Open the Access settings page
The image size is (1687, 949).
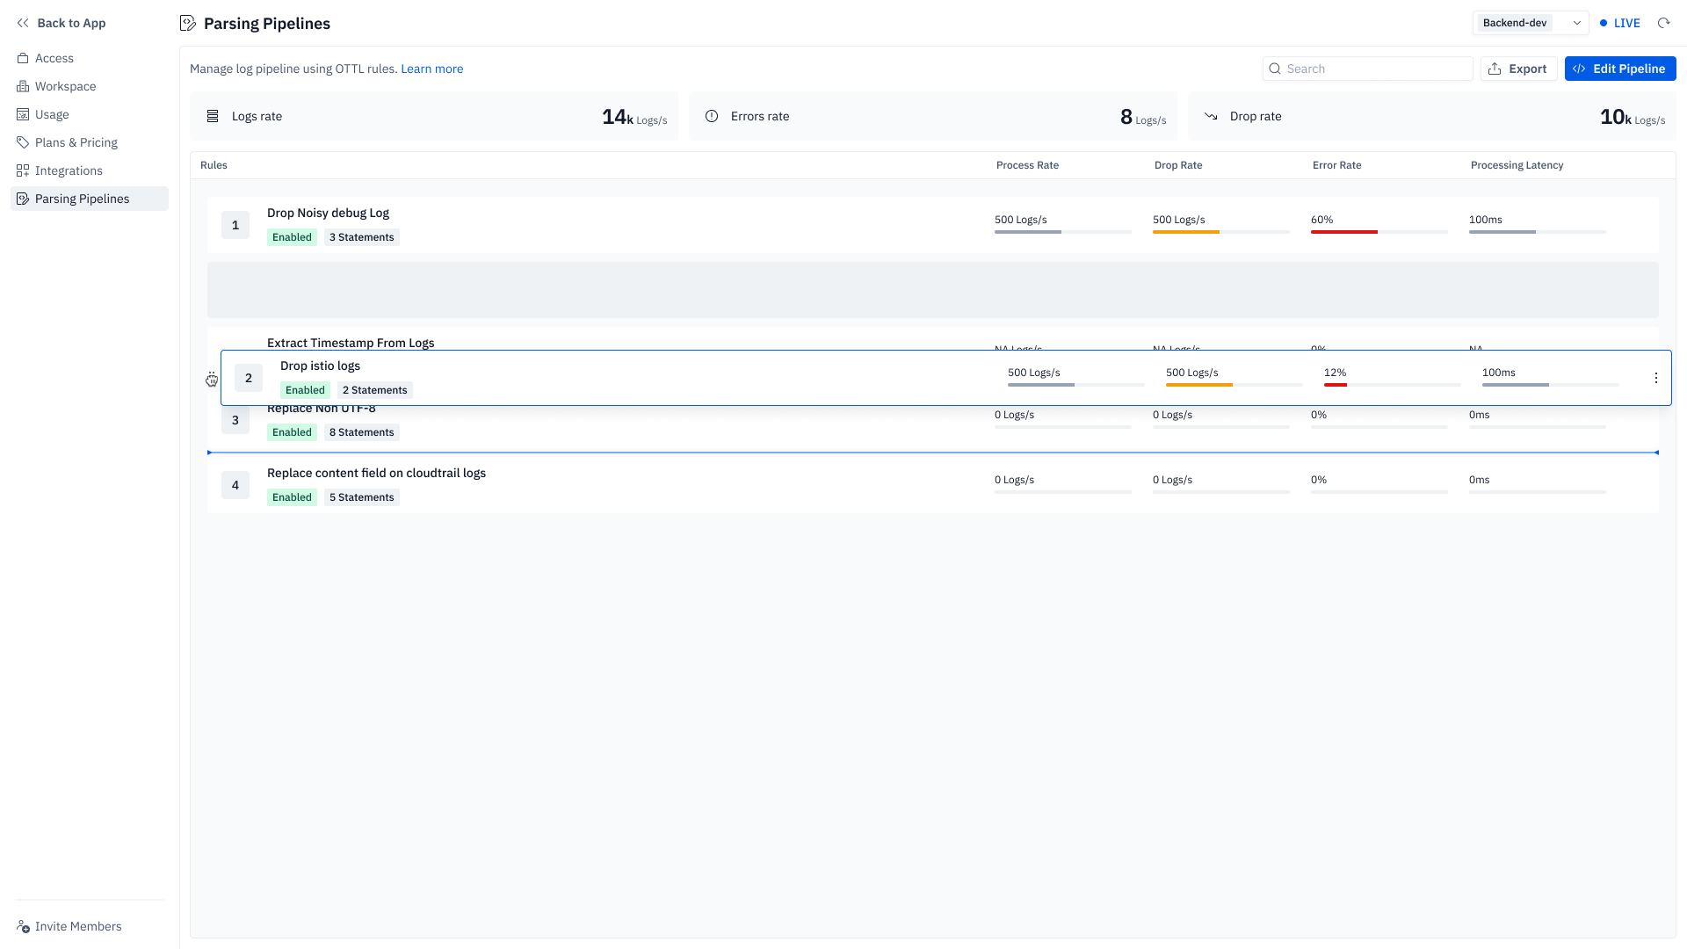tap(90, 58)
